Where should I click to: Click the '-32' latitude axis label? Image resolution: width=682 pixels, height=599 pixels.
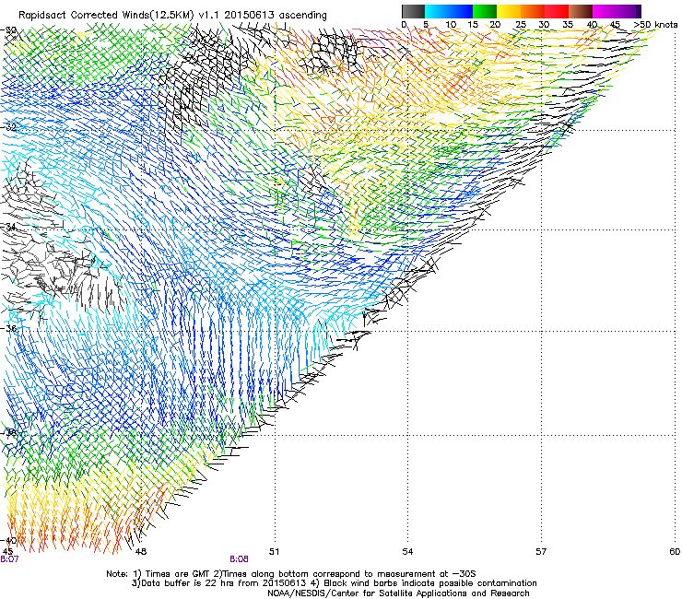click(x=8, y=127)
